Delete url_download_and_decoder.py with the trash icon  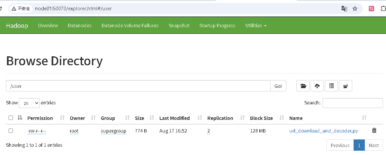point(374,130)
